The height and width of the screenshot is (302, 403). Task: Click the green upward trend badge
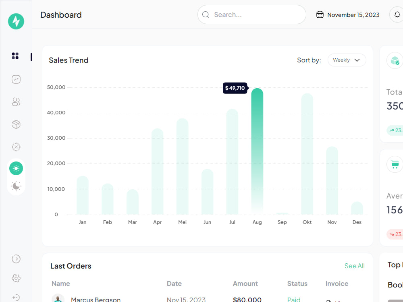point(395,130)
